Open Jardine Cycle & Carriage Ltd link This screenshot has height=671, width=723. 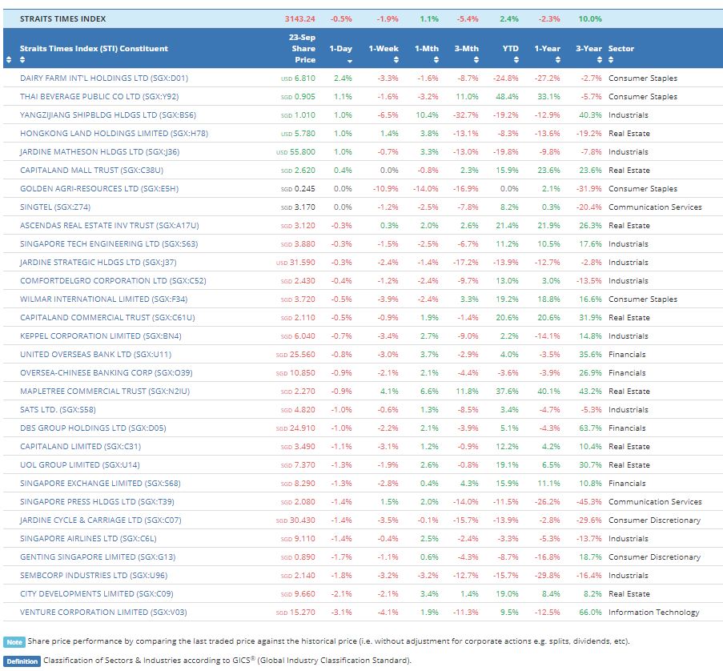pyautogui.click(x=101, y=520)
